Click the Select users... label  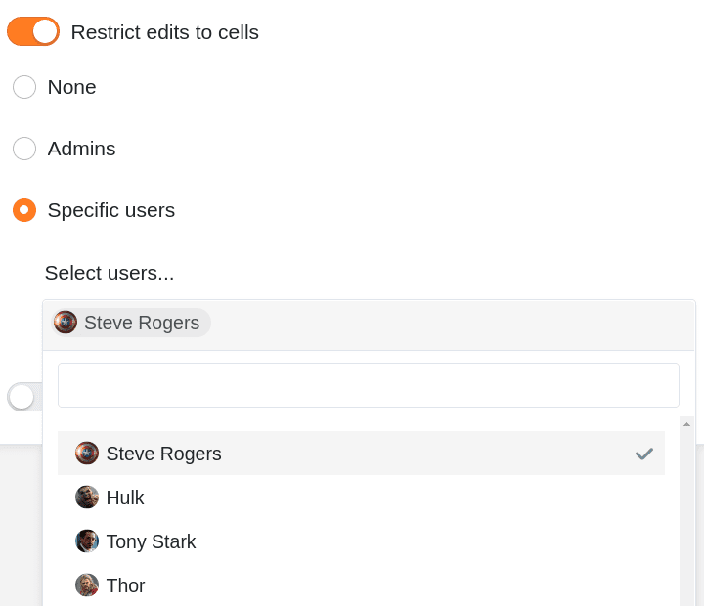110,273
